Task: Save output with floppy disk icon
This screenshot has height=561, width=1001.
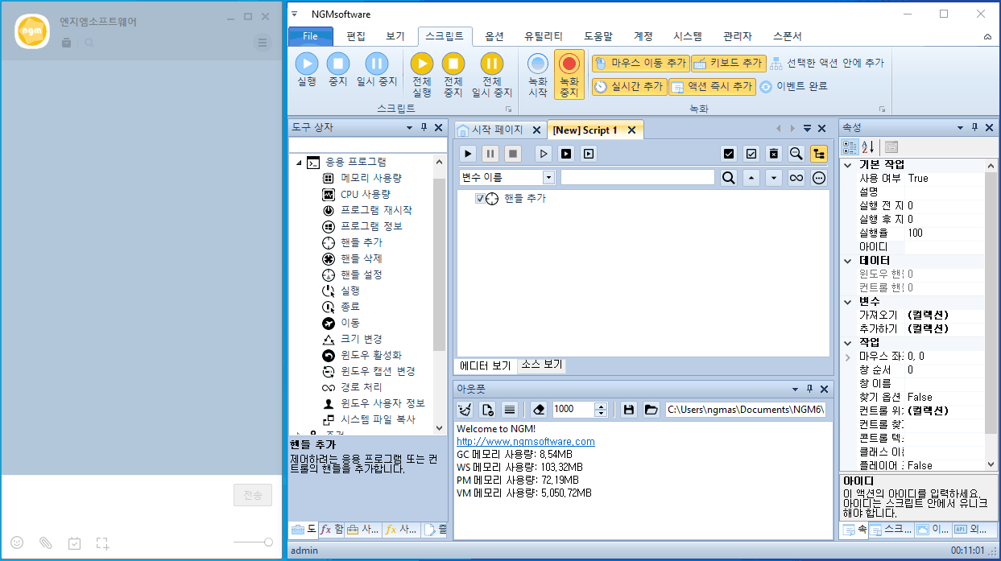Action: click(629, 409)
